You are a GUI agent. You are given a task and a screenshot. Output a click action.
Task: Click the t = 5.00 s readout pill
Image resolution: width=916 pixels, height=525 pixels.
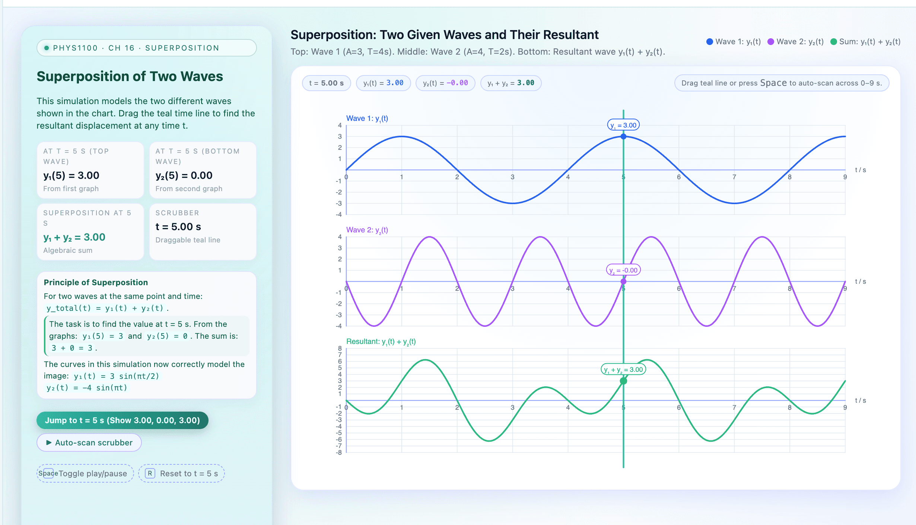(x=326, y=83)
